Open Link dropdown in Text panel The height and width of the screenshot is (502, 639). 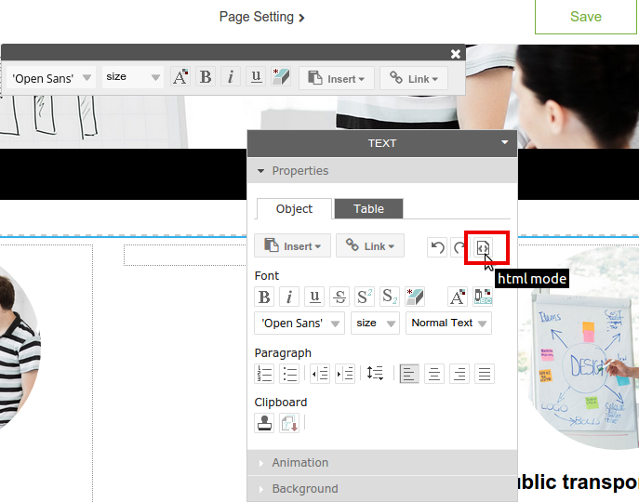click(369, 245)
